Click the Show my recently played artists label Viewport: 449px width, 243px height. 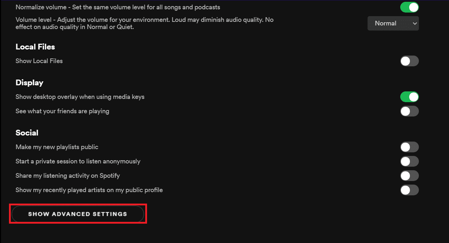click(89, 190)
